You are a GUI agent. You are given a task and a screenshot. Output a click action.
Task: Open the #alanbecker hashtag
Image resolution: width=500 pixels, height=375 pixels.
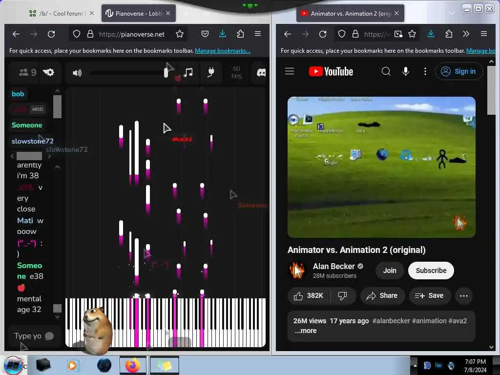(391, 321)
